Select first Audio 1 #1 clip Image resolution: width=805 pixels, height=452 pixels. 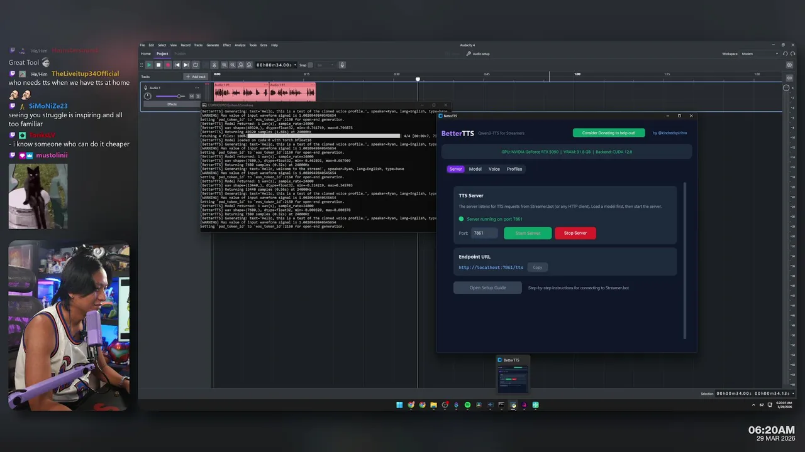(x=241, y=92)
